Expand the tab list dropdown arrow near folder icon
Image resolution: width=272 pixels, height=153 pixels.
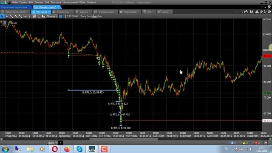tap(242, 12)
